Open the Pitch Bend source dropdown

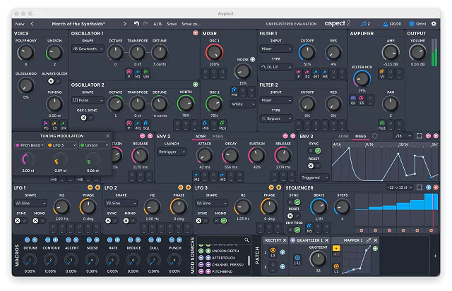pyautogui.click(x=30, y=145)
